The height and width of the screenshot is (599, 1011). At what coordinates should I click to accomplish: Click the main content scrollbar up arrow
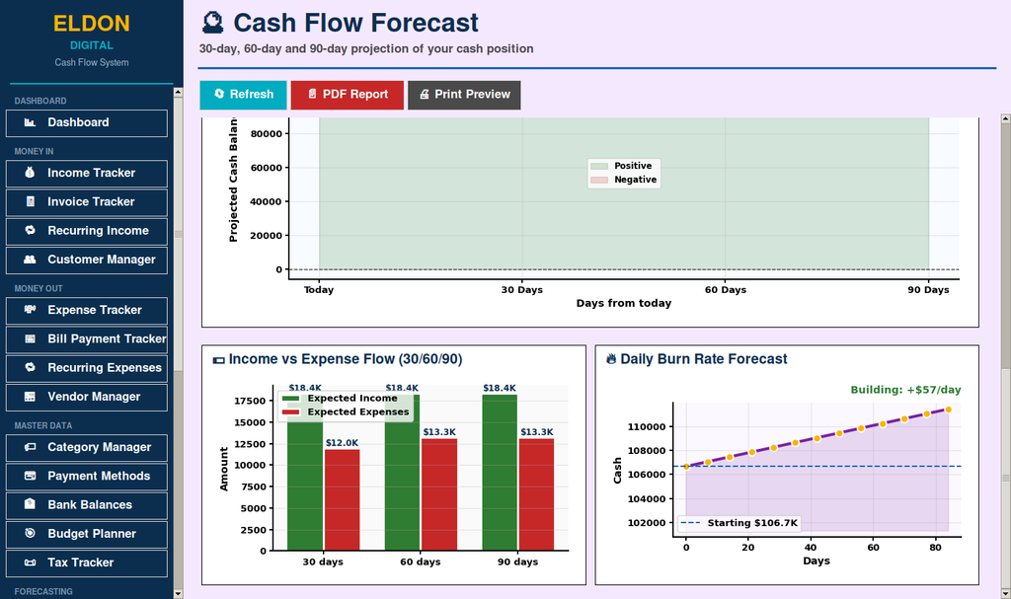(x=1005, y=118)
